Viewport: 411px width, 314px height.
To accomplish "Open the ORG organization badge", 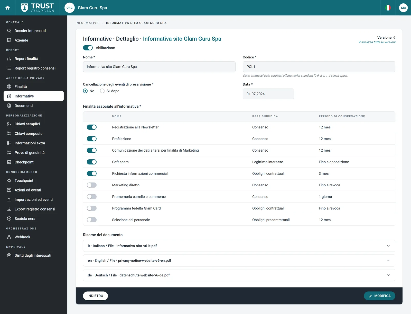I will point(69,8).
